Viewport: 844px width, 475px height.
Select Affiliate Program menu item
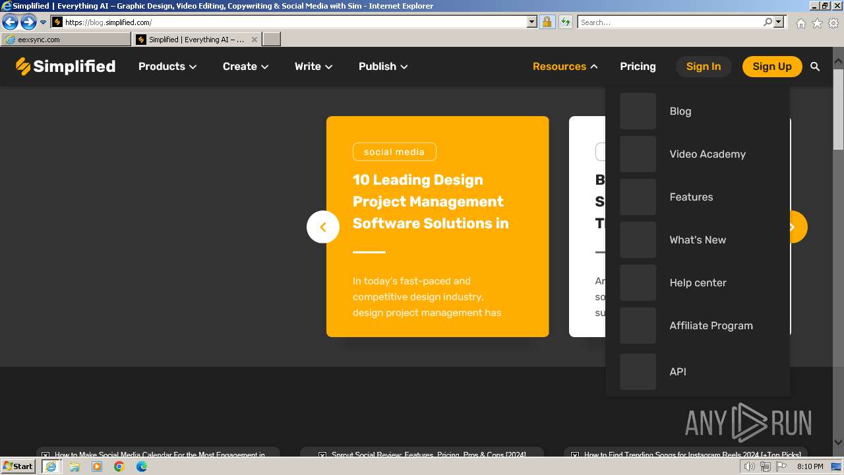click(711, 325)
